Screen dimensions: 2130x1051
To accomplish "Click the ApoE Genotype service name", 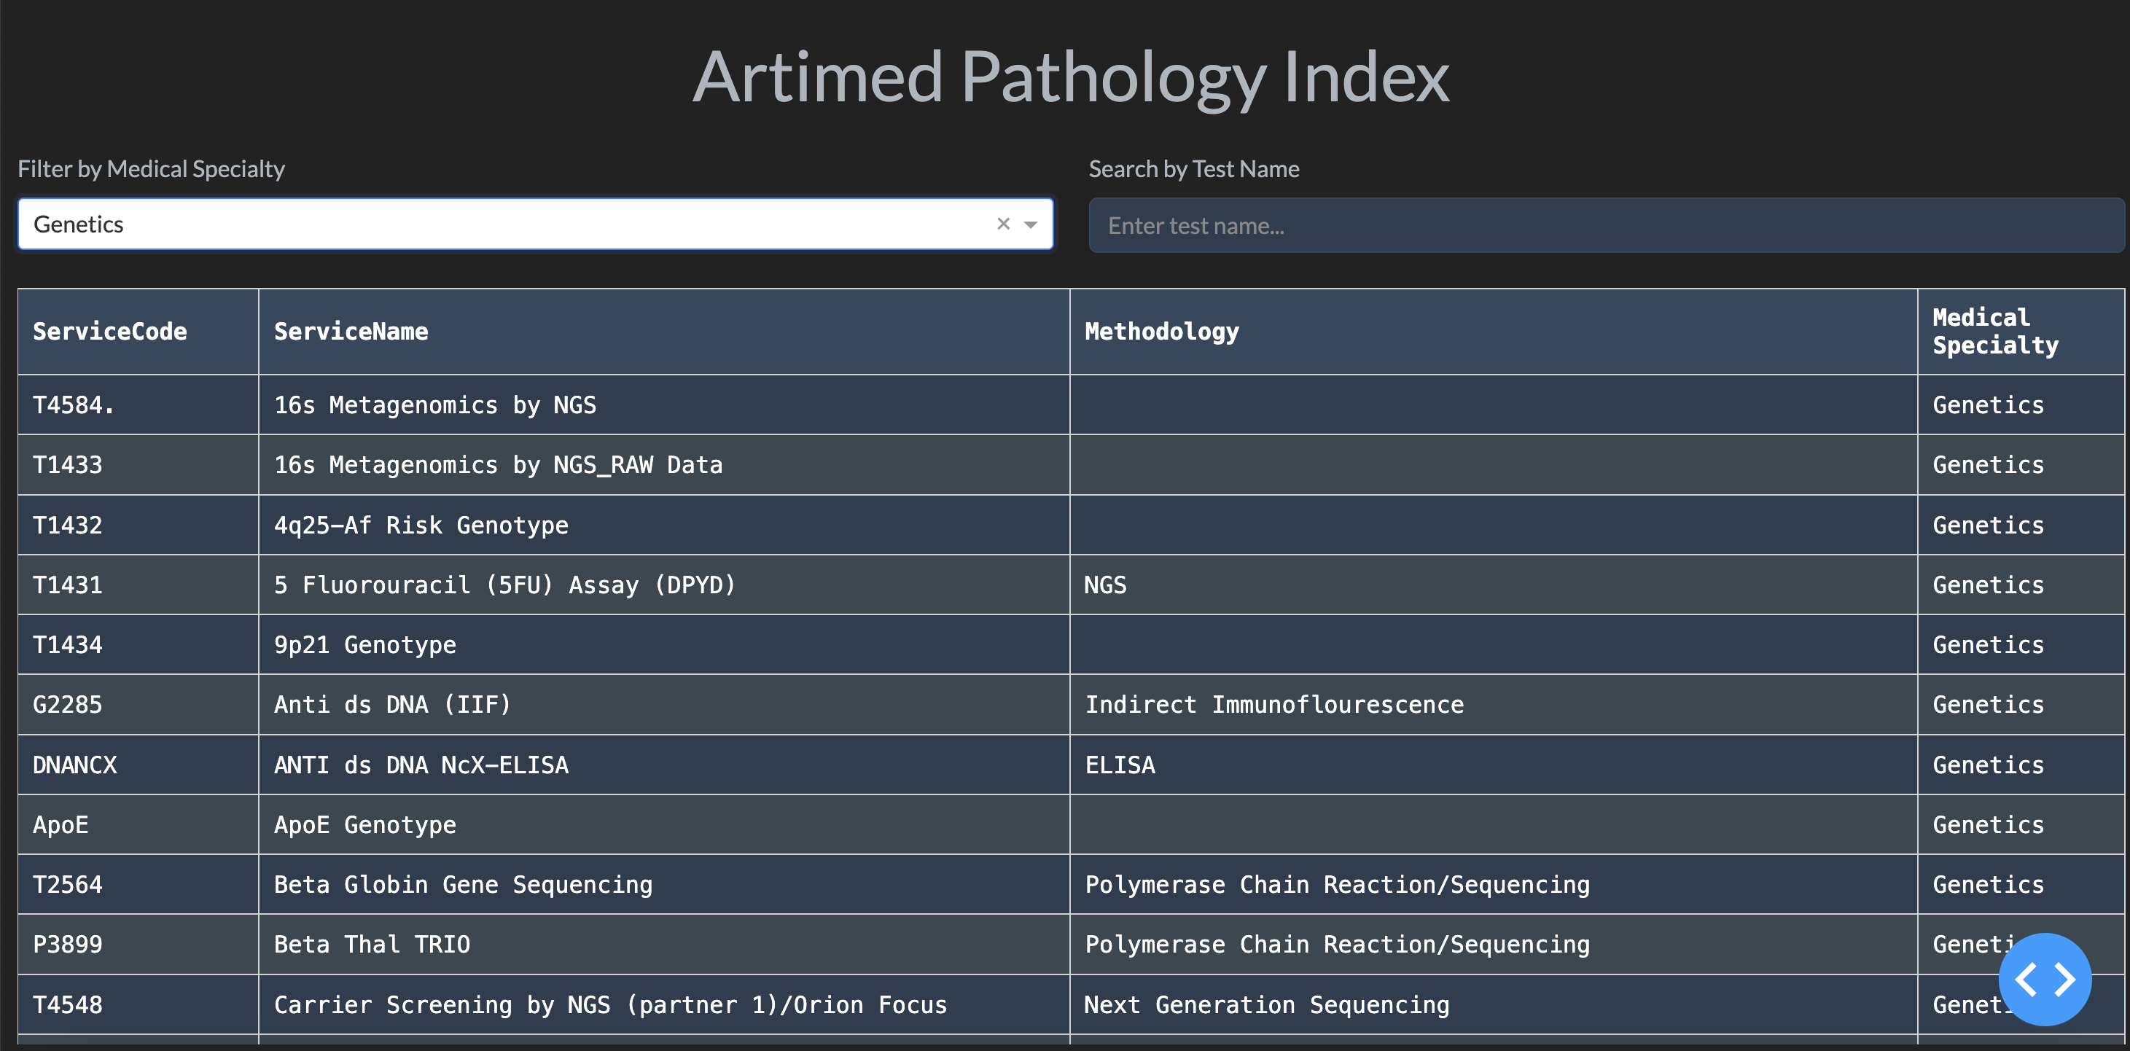I will (x=364, y=824).
